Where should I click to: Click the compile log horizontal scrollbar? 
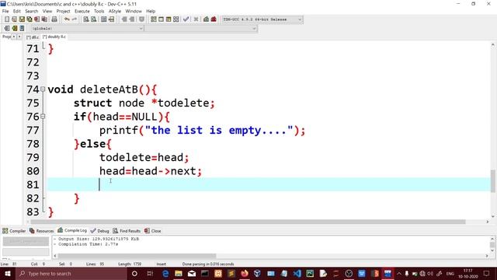point(137,256)
